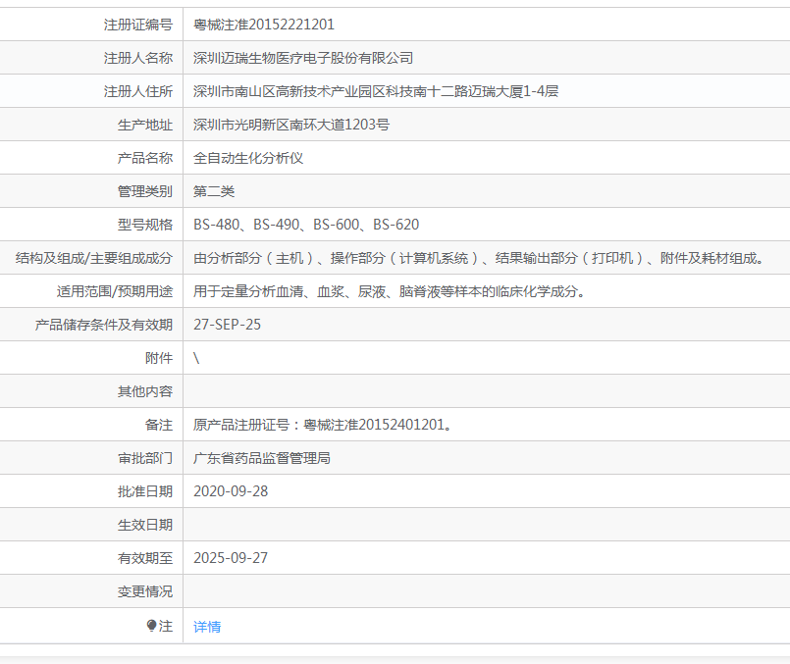Select expiry date 2025-09-27
The width and height of the screenshot is (790, 664).
tap(231, 558)
